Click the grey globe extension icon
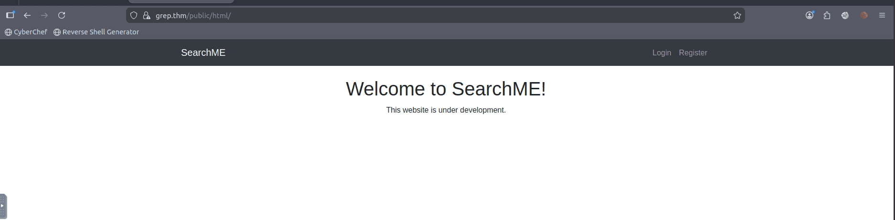This screenshot has width=895, height=220. 845,15
